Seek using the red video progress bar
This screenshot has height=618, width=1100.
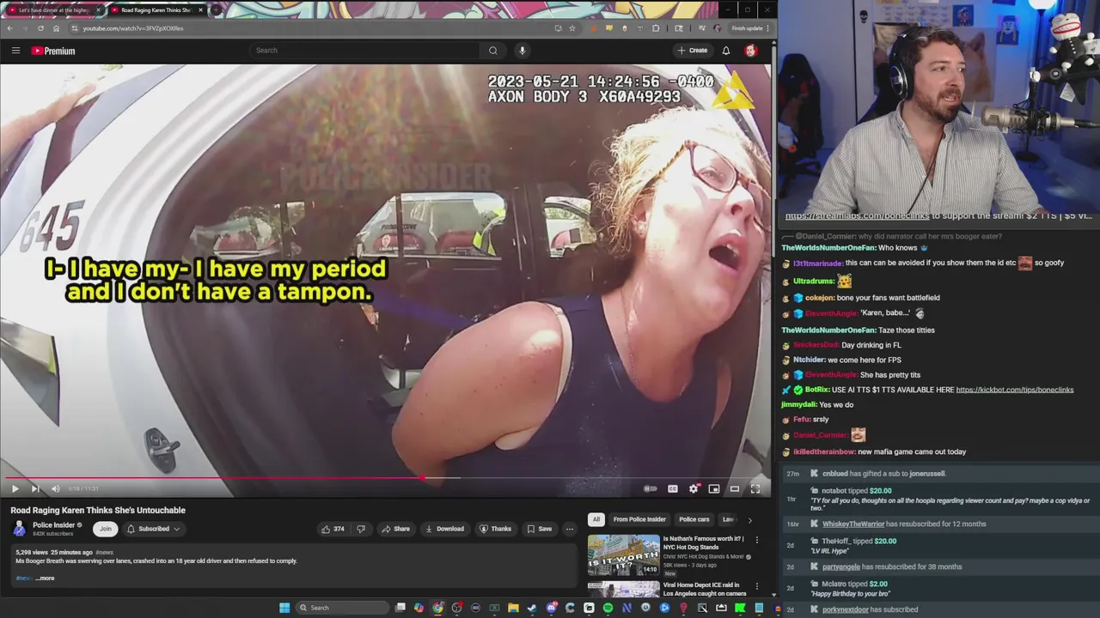[x=385, y=478]
